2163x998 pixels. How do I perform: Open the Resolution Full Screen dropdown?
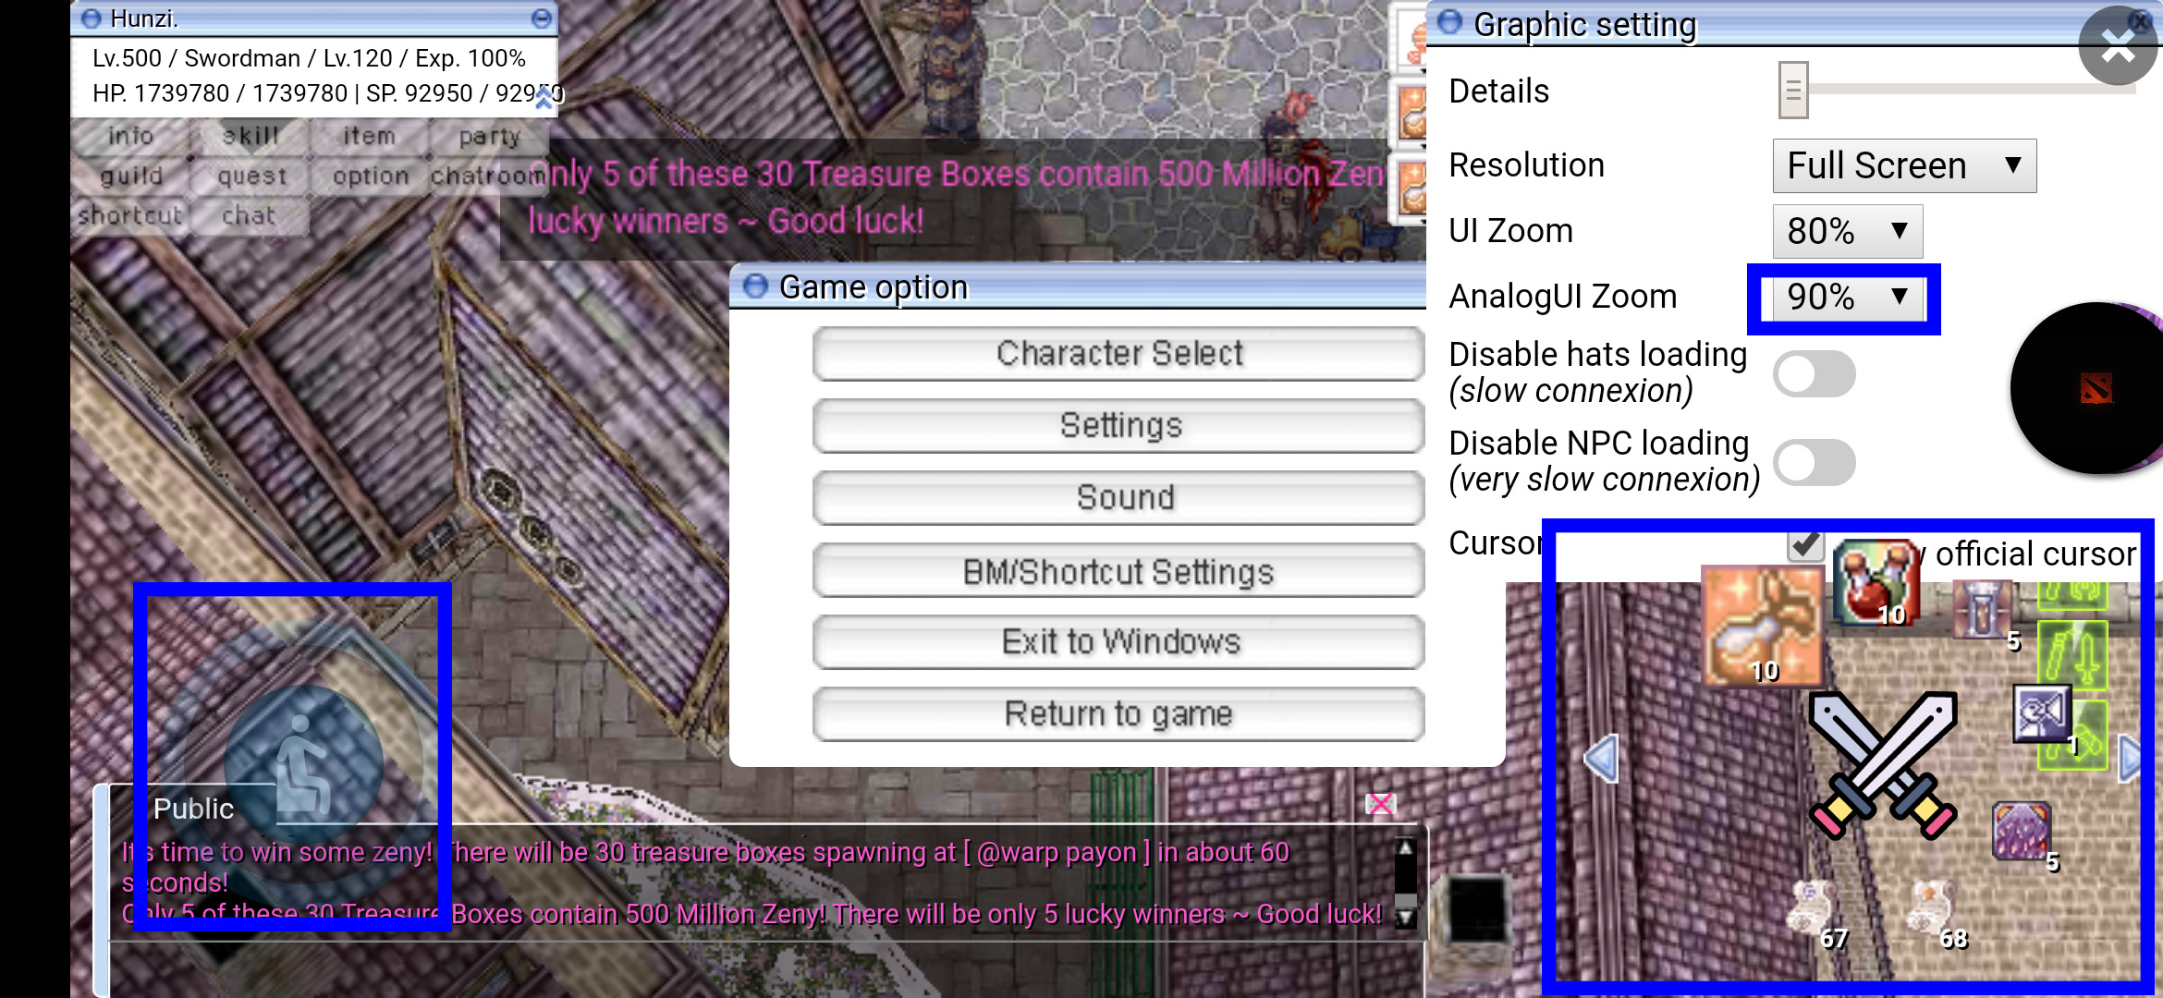tap(1903, 166)
